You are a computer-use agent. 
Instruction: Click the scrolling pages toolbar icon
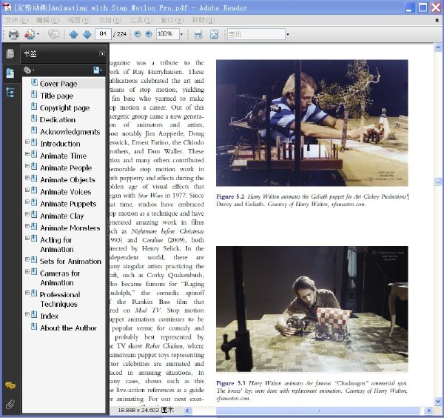pos(198,34)
